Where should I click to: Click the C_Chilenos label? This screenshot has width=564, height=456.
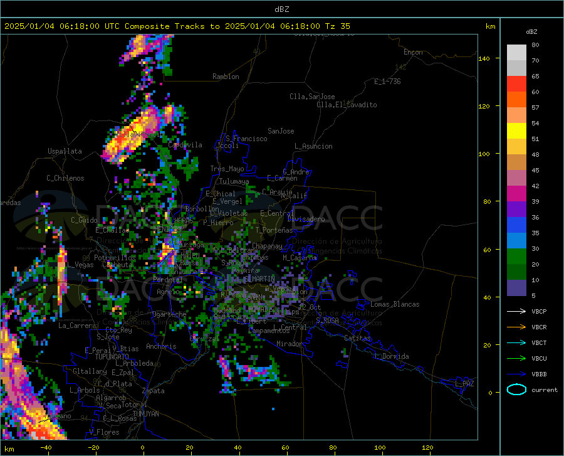pos(65,178)
